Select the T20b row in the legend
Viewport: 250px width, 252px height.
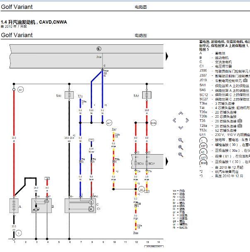click(x=218, y=116)
